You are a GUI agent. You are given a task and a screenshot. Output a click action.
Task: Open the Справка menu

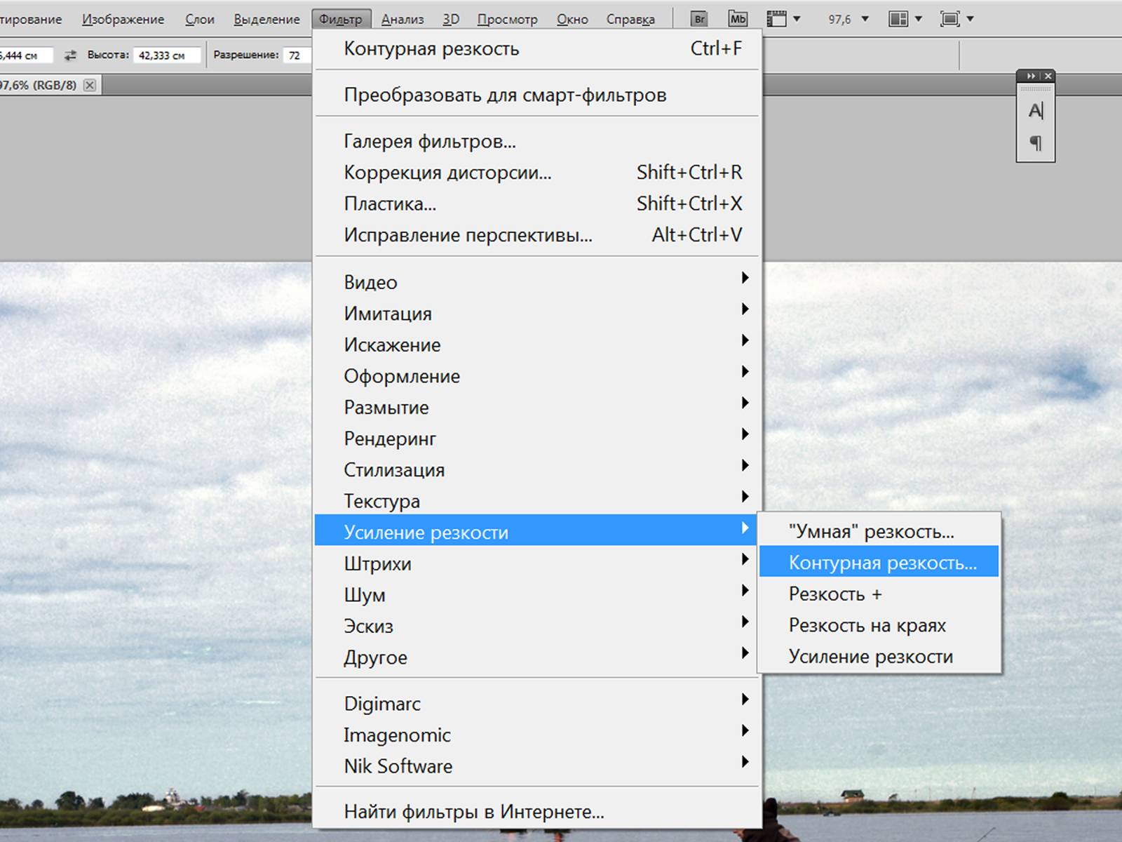[x=630, y=20]
